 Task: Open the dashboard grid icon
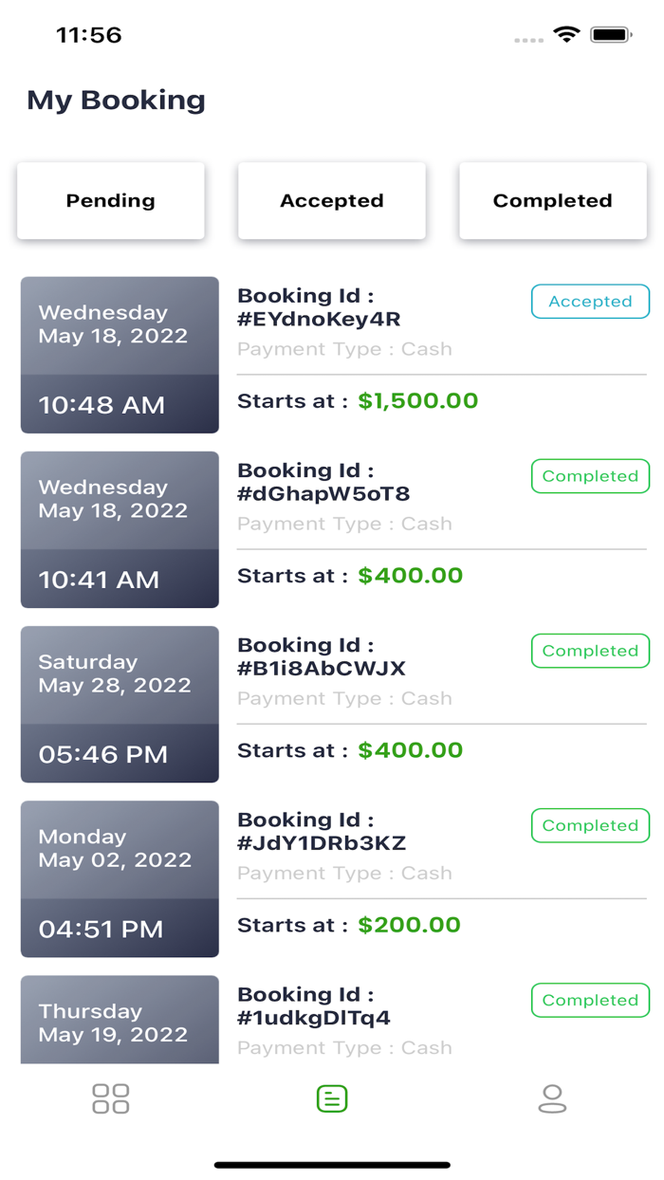tap(110, 1098)
